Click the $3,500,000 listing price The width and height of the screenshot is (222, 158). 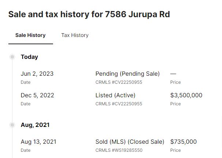pyautogui.click(x=186, y=95)
